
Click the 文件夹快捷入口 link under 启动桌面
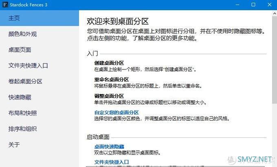(112, 162)
